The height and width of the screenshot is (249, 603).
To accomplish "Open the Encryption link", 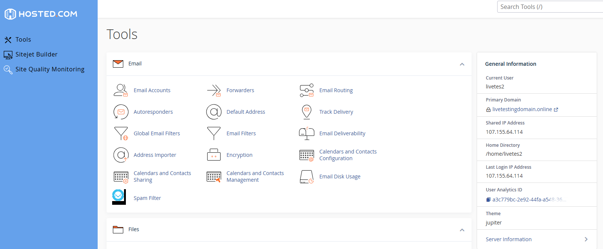I will (239, 155).
